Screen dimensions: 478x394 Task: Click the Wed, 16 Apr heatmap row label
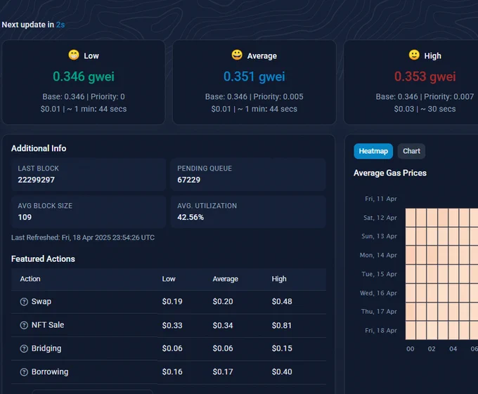point(378,293)
